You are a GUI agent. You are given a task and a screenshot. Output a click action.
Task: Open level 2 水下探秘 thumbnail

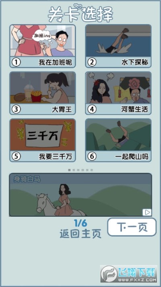(x=118, y=41)
